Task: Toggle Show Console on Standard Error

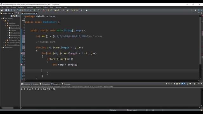Action: (x=185, y=84)
